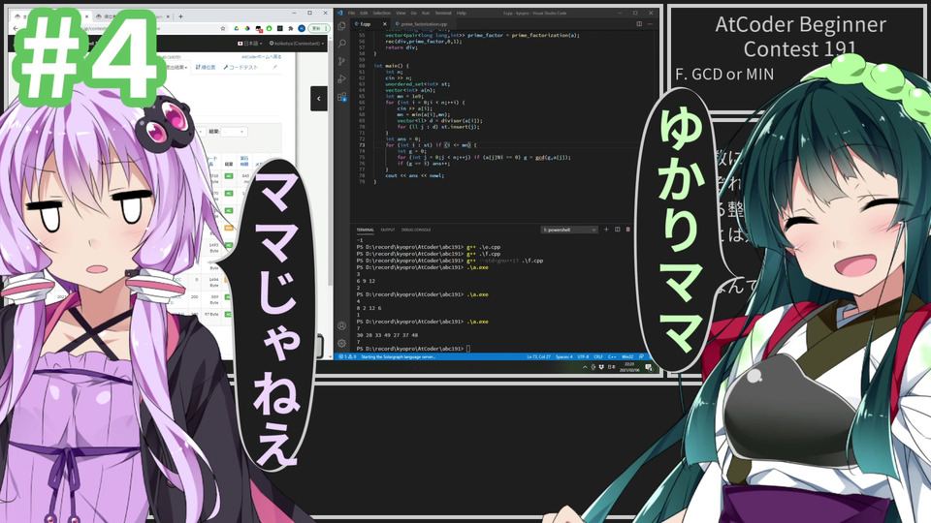The width and height of the screenshot is (931, 523).
Task: Click Win32 configuration status
Action: click(x=627, y=357)
